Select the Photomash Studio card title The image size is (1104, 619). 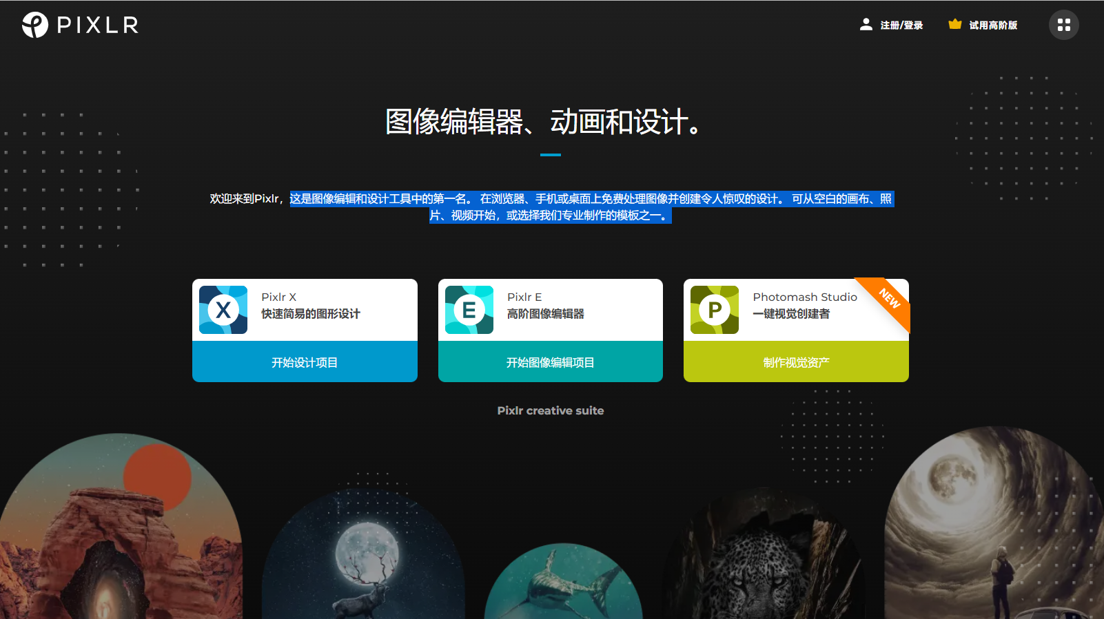[804, 297]
